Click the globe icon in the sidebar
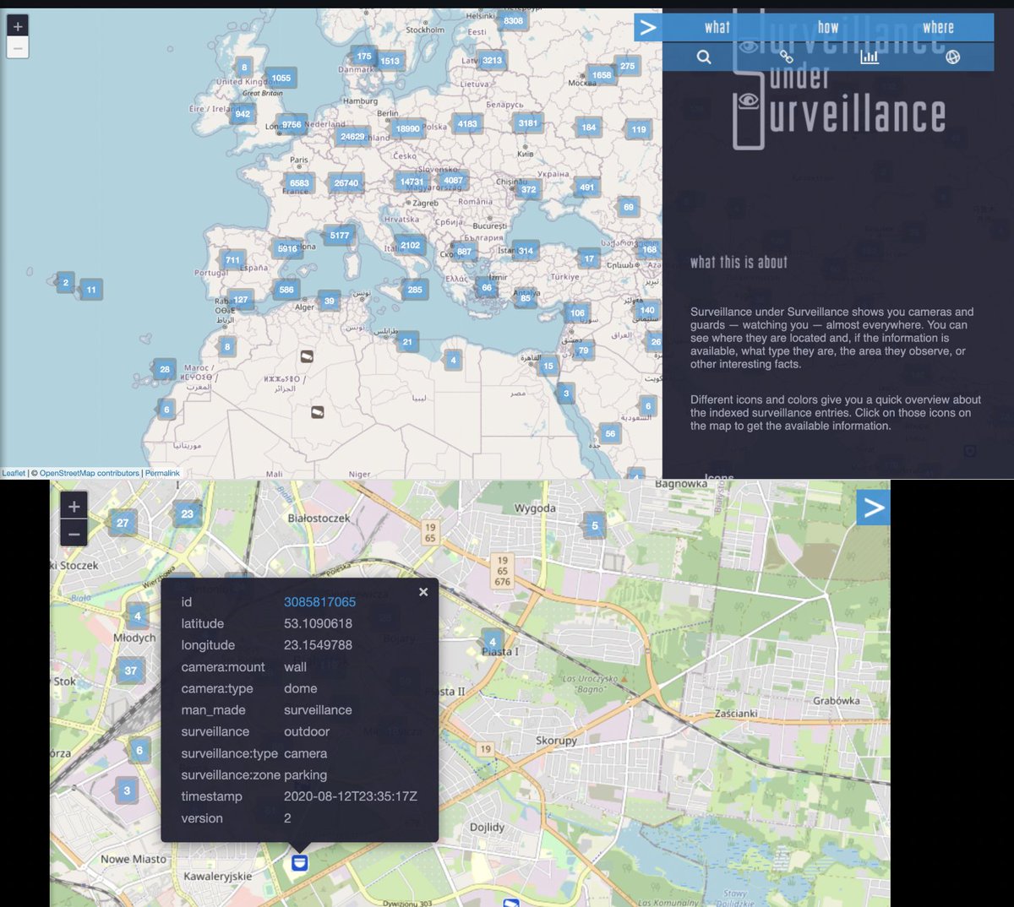 click(953, 57)
